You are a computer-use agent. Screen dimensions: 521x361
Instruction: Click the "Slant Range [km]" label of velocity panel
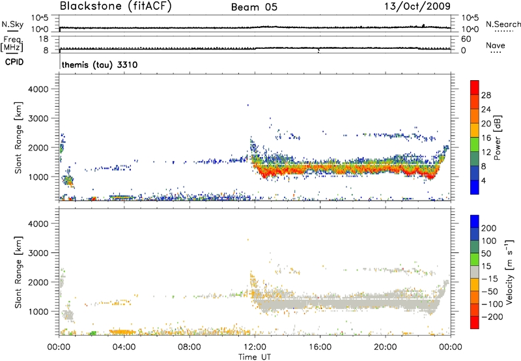pos(18,272)
